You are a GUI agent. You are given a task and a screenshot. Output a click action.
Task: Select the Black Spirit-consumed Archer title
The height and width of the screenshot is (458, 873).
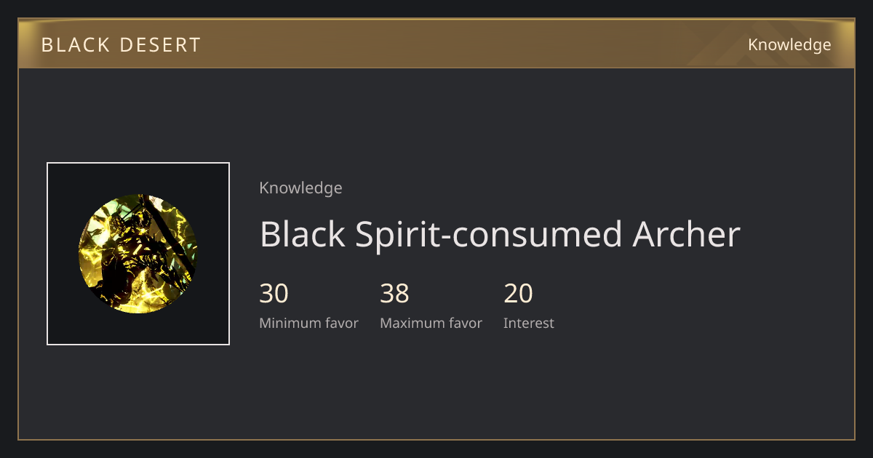(x=500, y=235)
